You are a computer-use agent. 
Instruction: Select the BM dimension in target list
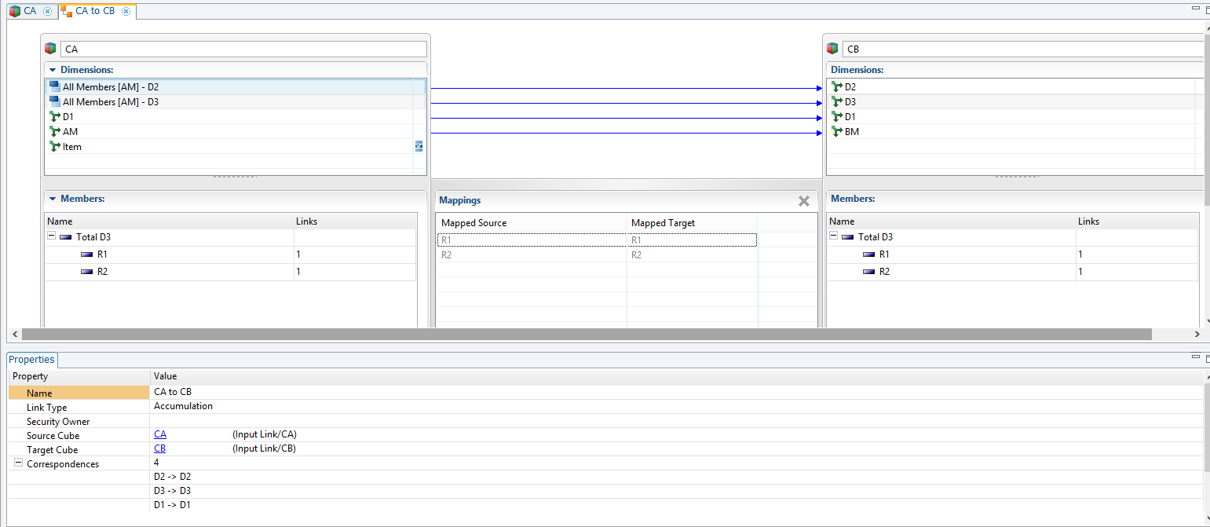852,132
